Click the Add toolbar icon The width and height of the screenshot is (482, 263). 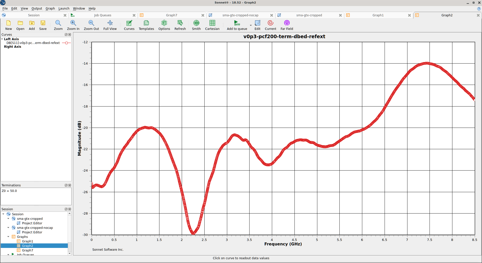32,25
